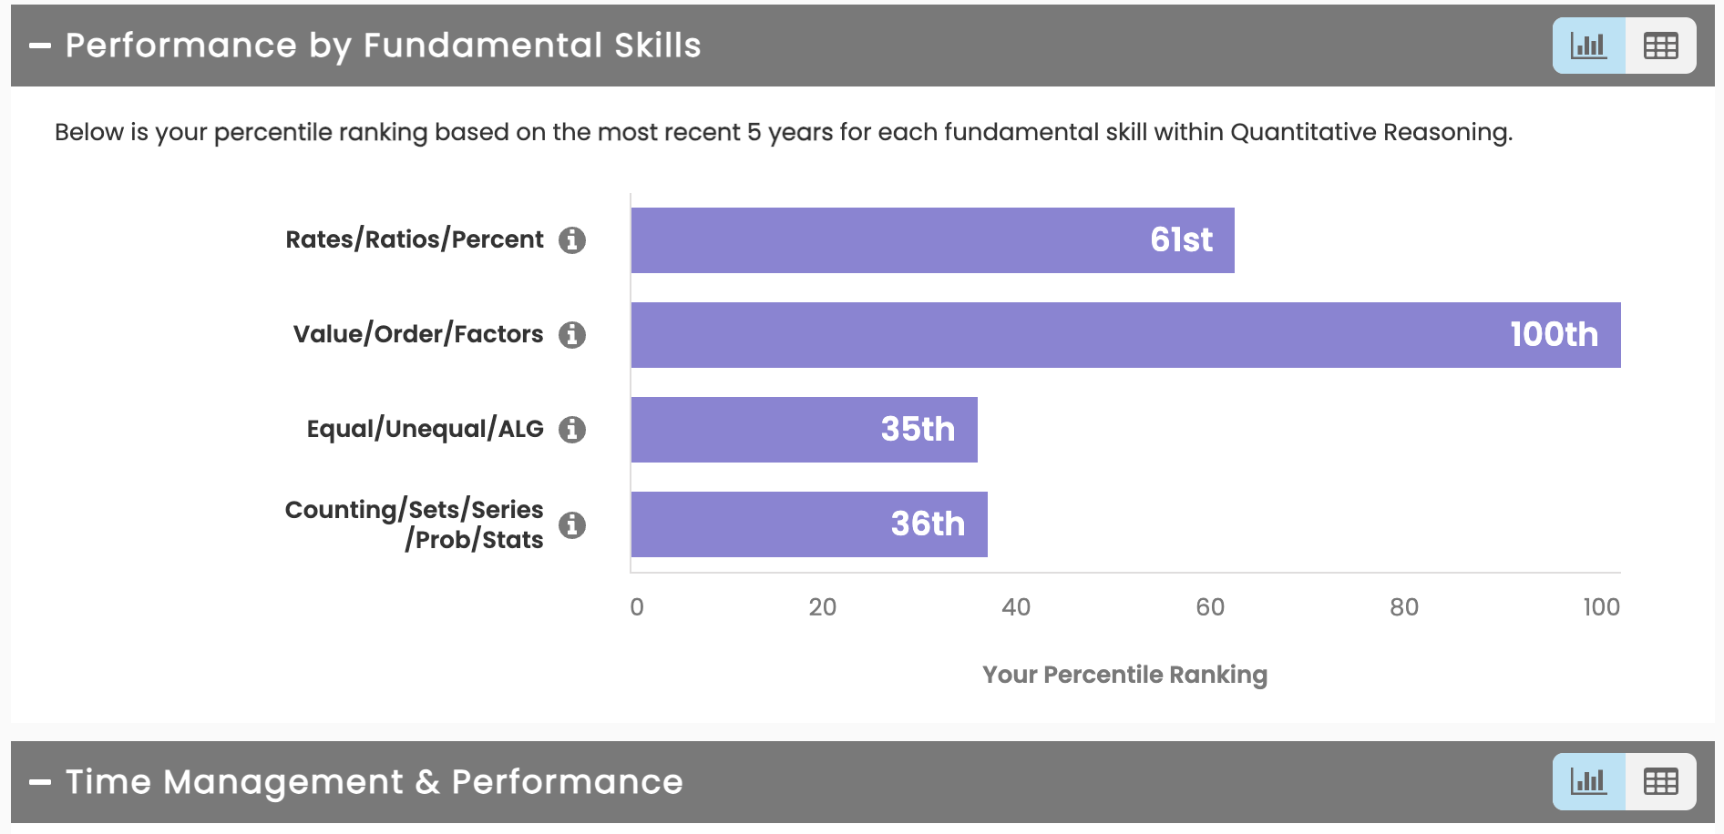
Task: Click info icon beside Value/Order/Factors
Action: pyautogui.click(x=572, y=335)
